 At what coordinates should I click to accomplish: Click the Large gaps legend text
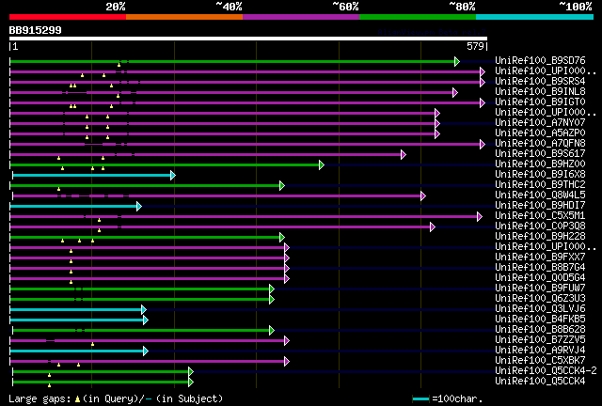(116, 398)
